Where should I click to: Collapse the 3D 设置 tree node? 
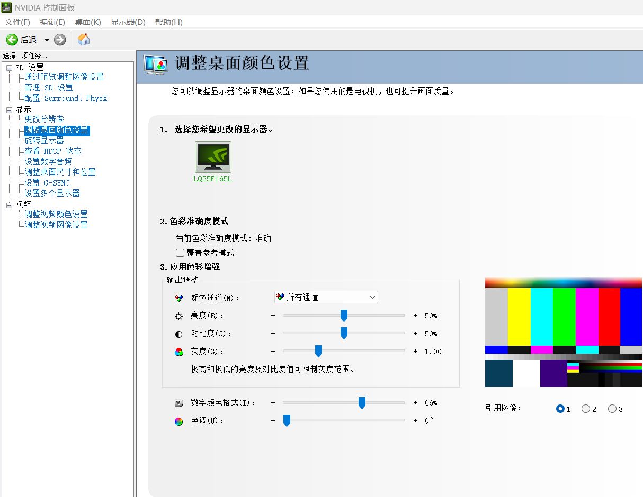click(x=9, y=68)
